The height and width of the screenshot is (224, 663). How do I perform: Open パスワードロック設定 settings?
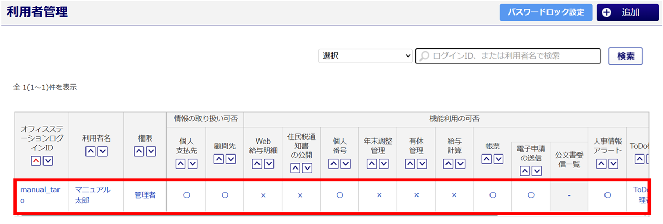point(546,12)
